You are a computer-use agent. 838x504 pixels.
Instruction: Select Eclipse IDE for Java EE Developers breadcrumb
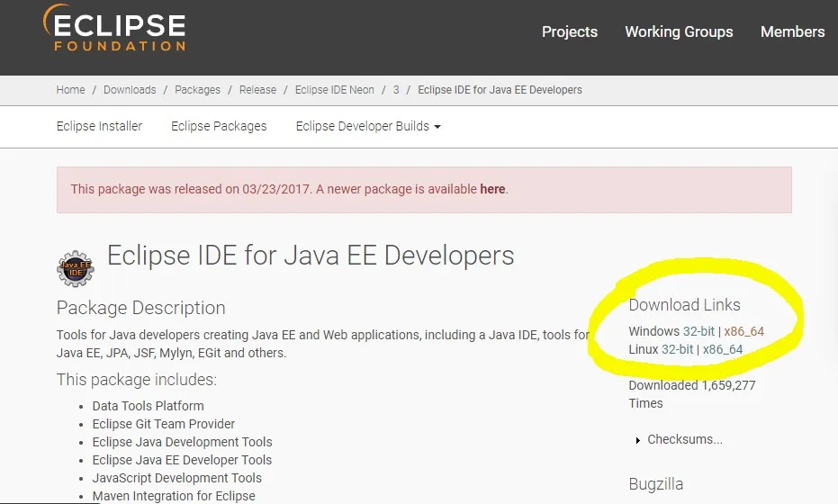point(500,90)
